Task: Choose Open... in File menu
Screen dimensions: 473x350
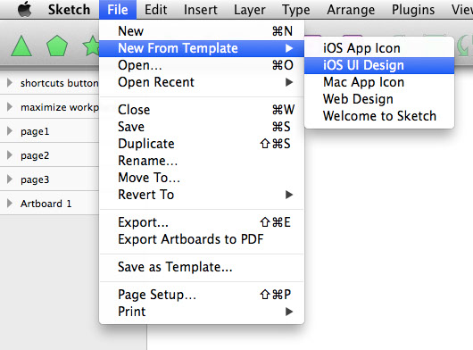Action: click(x=202, y=65)
